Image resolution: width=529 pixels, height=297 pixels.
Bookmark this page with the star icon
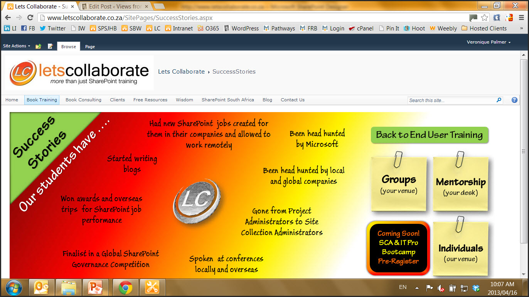click(485, 18)
